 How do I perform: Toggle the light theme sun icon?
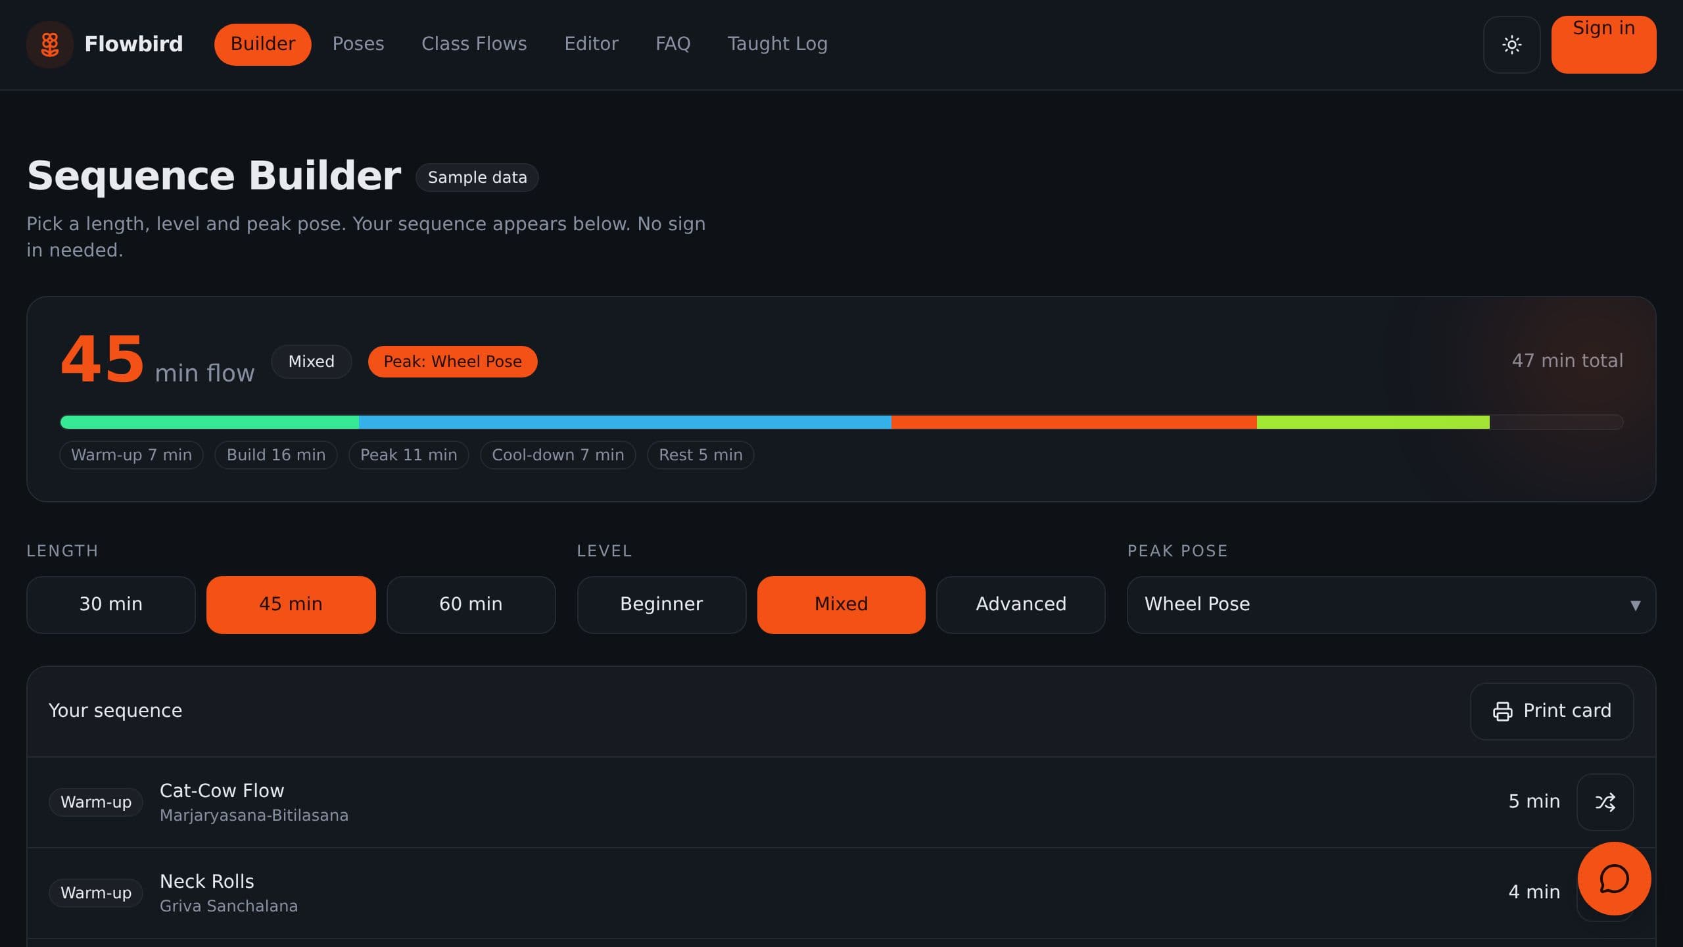[1511, 45]
